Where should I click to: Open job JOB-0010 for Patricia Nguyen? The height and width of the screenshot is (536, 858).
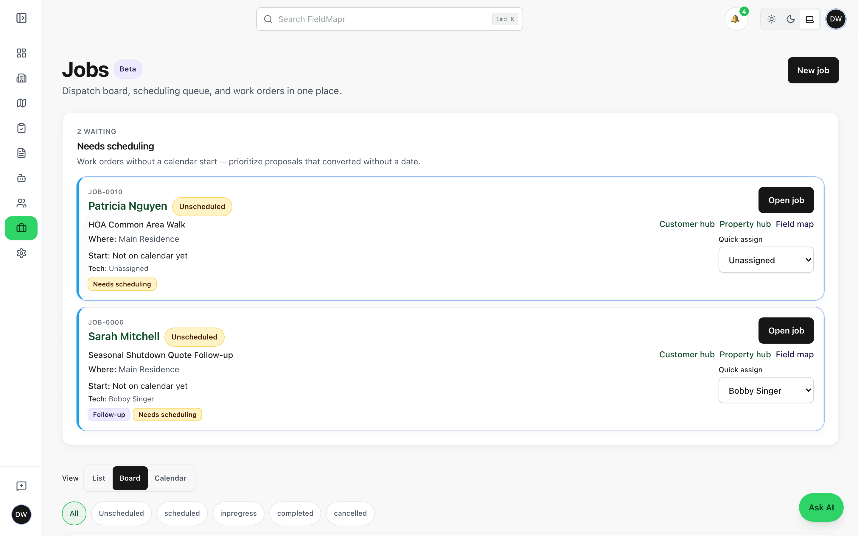tap(786, 200)
